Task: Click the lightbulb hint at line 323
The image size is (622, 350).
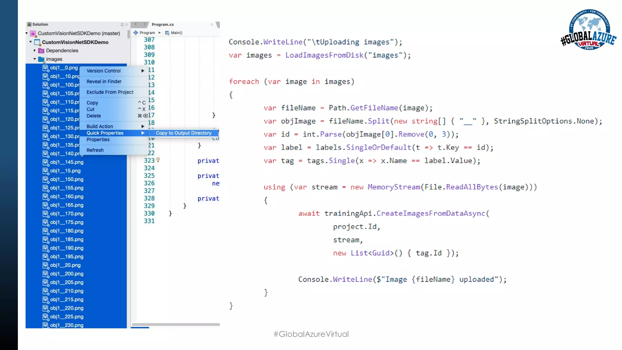Action: tap(158, 160)
